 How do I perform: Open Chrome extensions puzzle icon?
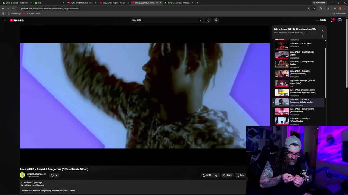point(321,8)
